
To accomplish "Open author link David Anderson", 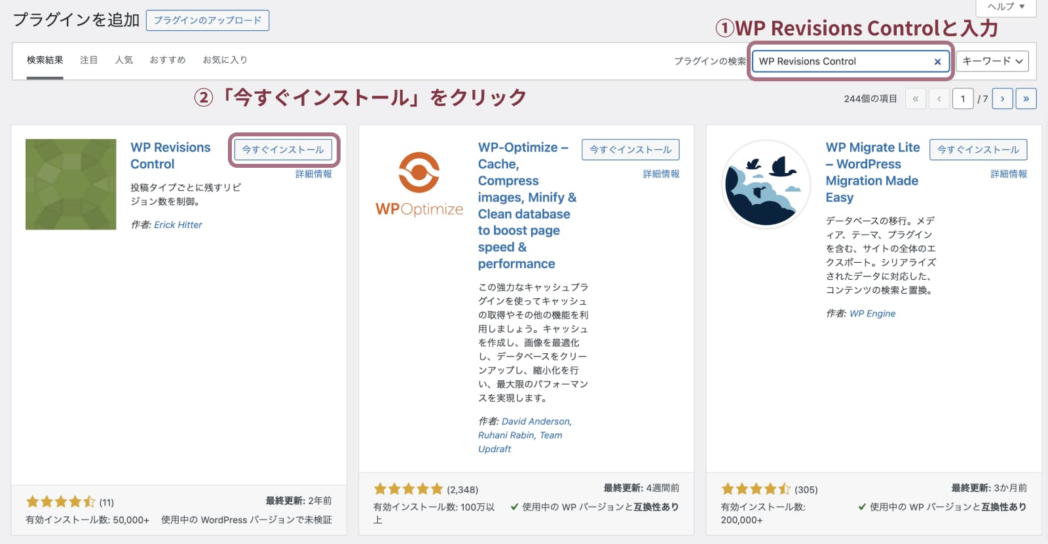I will pyautogui.click(x=536, y=421).
